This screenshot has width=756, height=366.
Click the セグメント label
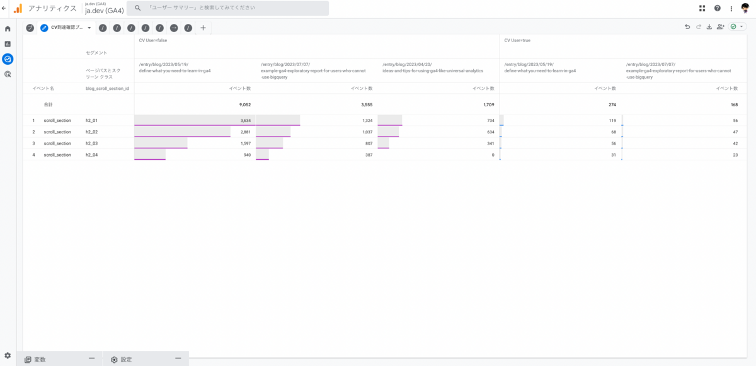click(96, 53)
